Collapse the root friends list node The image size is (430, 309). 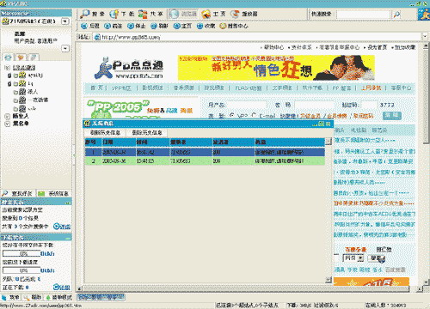(7, 68)
